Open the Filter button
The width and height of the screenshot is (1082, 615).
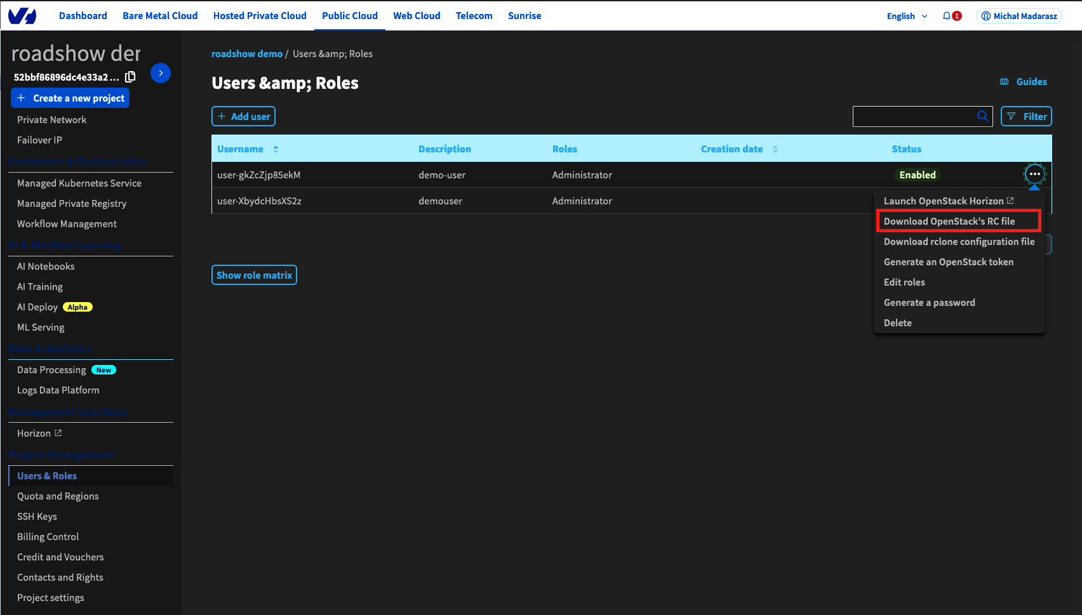coord(1026,116)
